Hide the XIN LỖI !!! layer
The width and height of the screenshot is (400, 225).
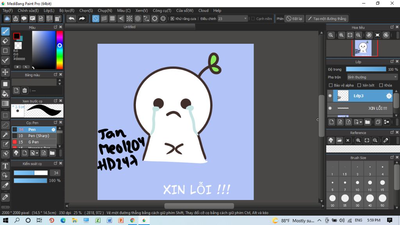pyautogui.click(x=330, y=108)
